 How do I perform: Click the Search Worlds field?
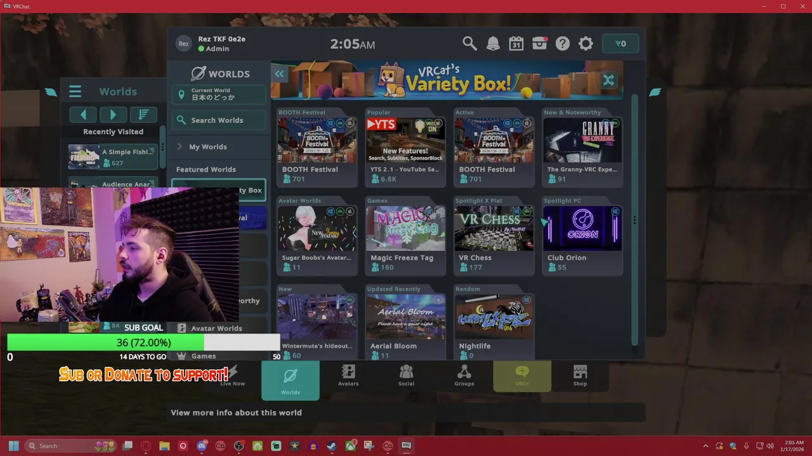(218, 120)
